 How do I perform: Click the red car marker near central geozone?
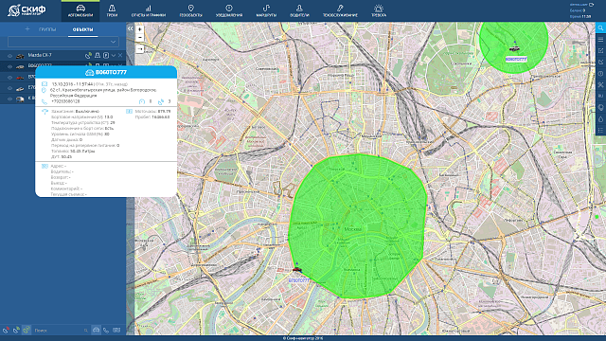[296, 269]
